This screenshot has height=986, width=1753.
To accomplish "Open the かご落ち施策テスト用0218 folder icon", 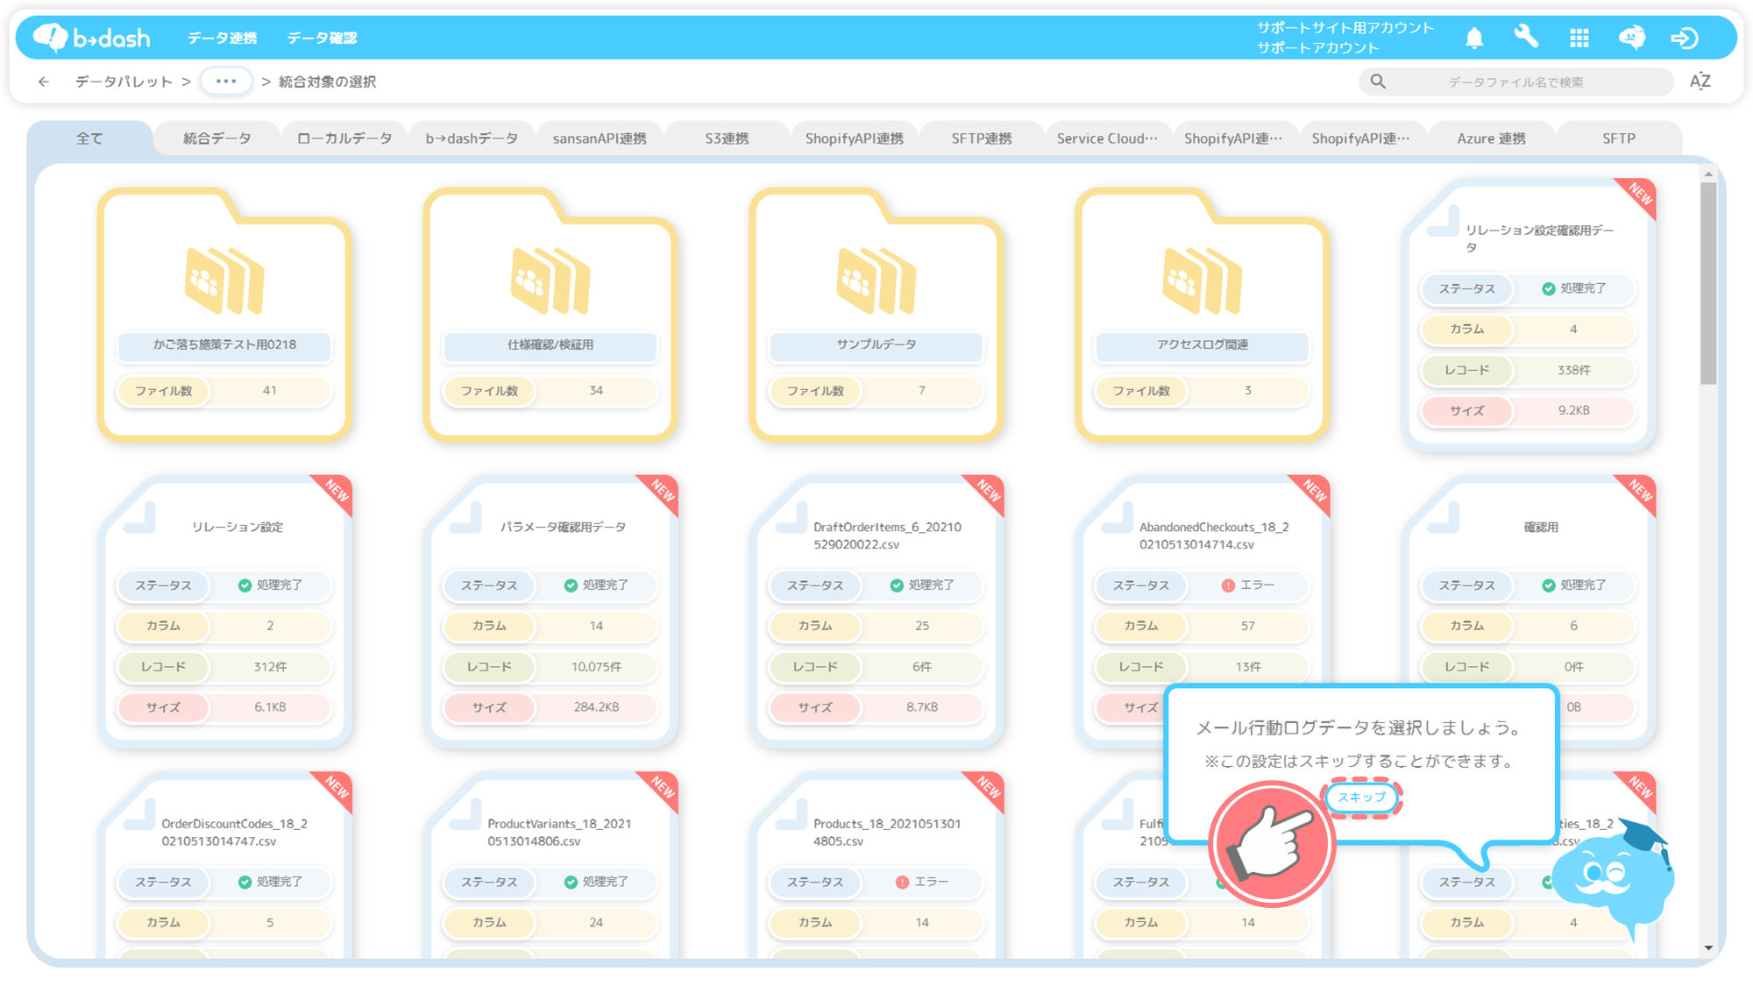I will (x=224, y=280).
